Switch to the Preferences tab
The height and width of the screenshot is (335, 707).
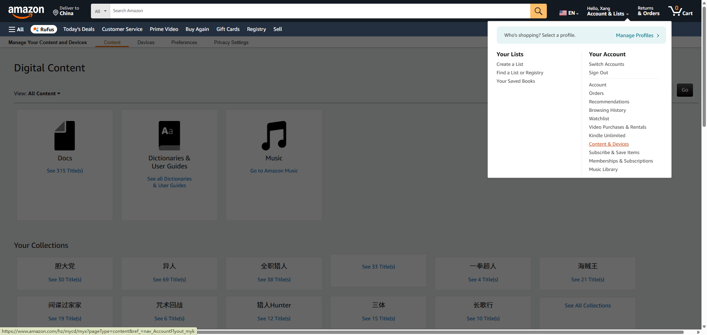coord(184,42)
